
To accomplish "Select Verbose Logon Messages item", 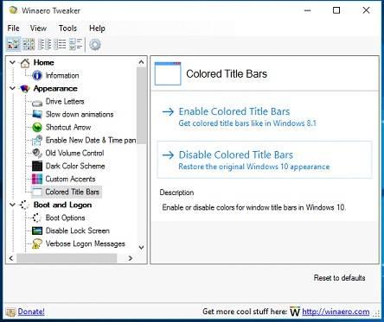I will click(x=86, y=243).
